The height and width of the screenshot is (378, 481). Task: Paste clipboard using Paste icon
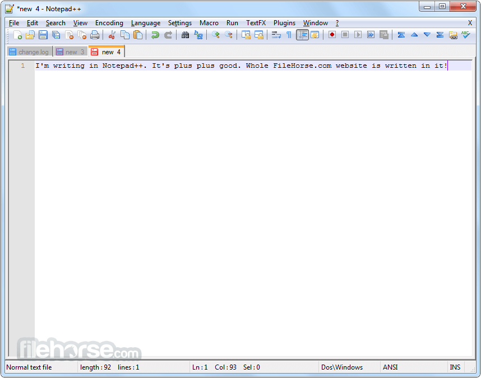pyautogui.click(x=138, y=35)
